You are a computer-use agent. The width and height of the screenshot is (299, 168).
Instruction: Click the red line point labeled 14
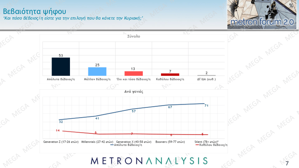62,131
